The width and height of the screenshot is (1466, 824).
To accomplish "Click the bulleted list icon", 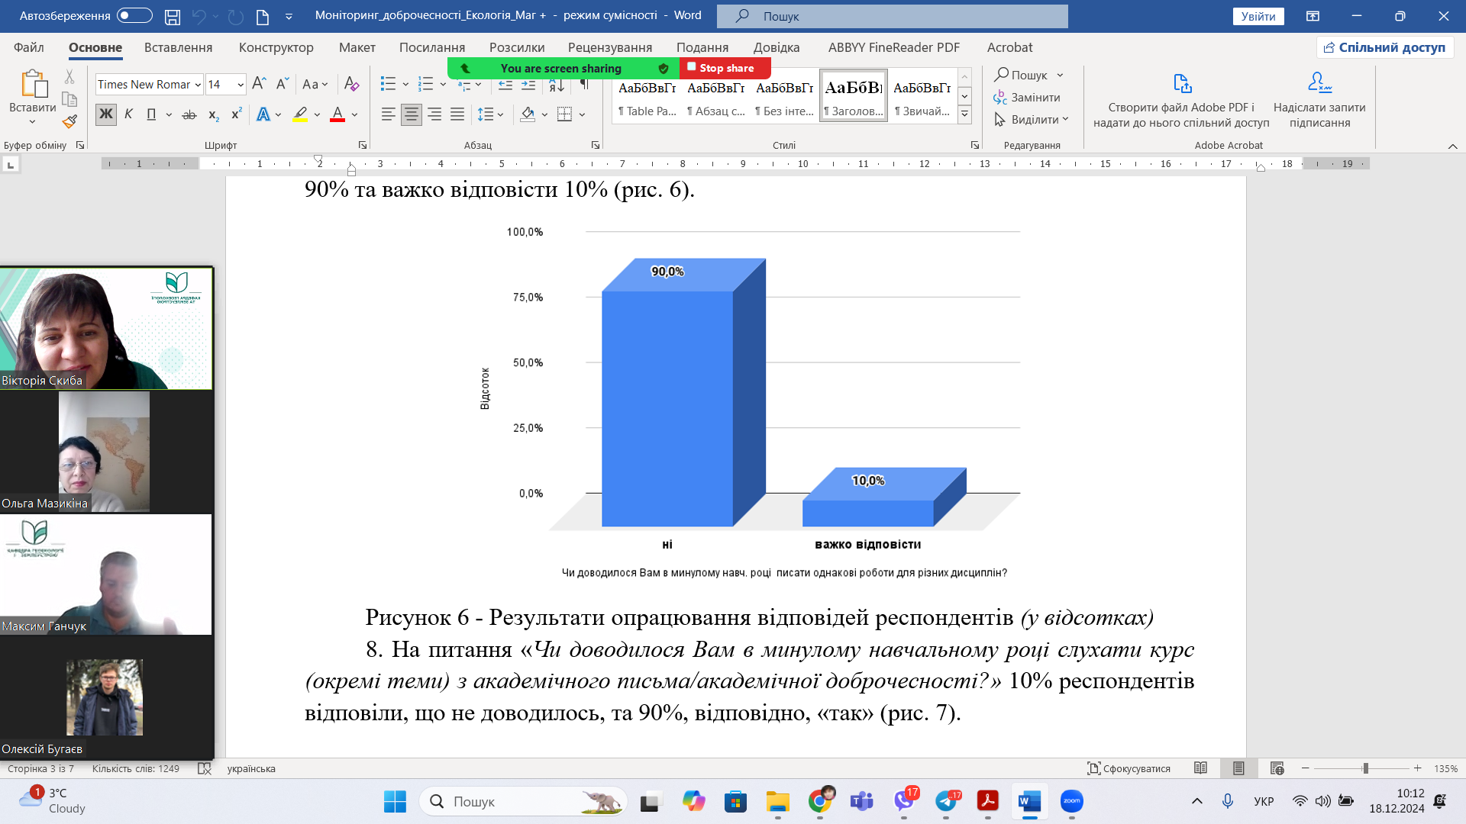I will (x=388, y=84).
